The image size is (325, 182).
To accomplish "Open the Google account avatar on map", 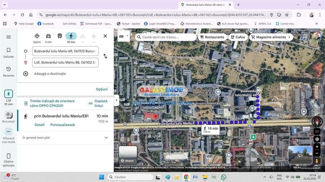I will coord(316,36).
